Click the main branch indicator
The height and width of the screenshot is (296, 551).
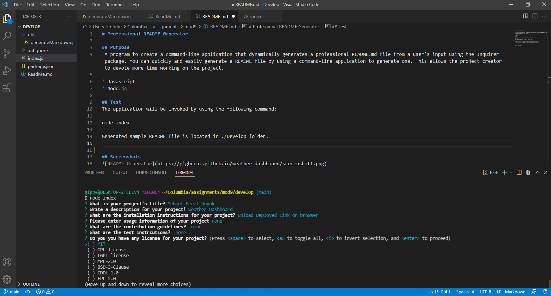coord(12,292)
